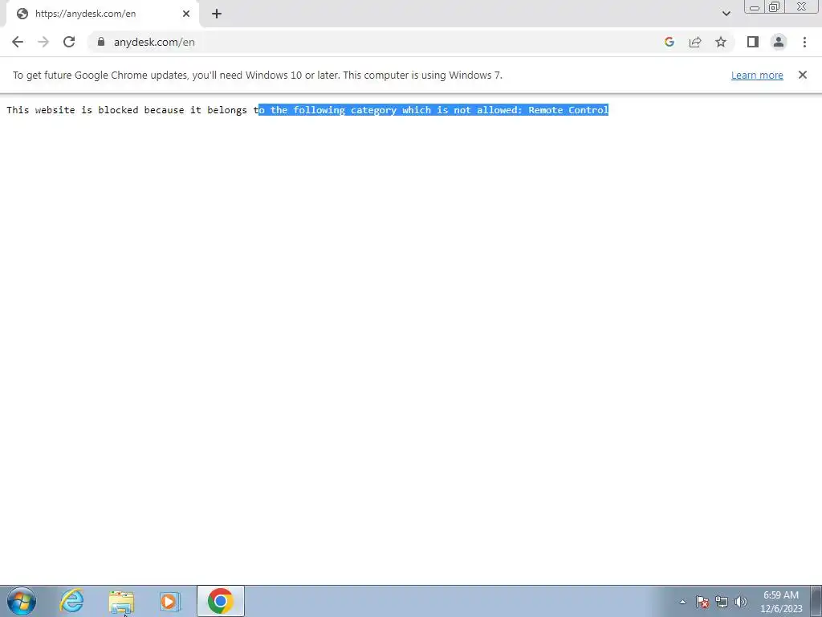Expand the tab search dropdown
Viewport: 822px width, 617px height.
click(x=726, y=14)
